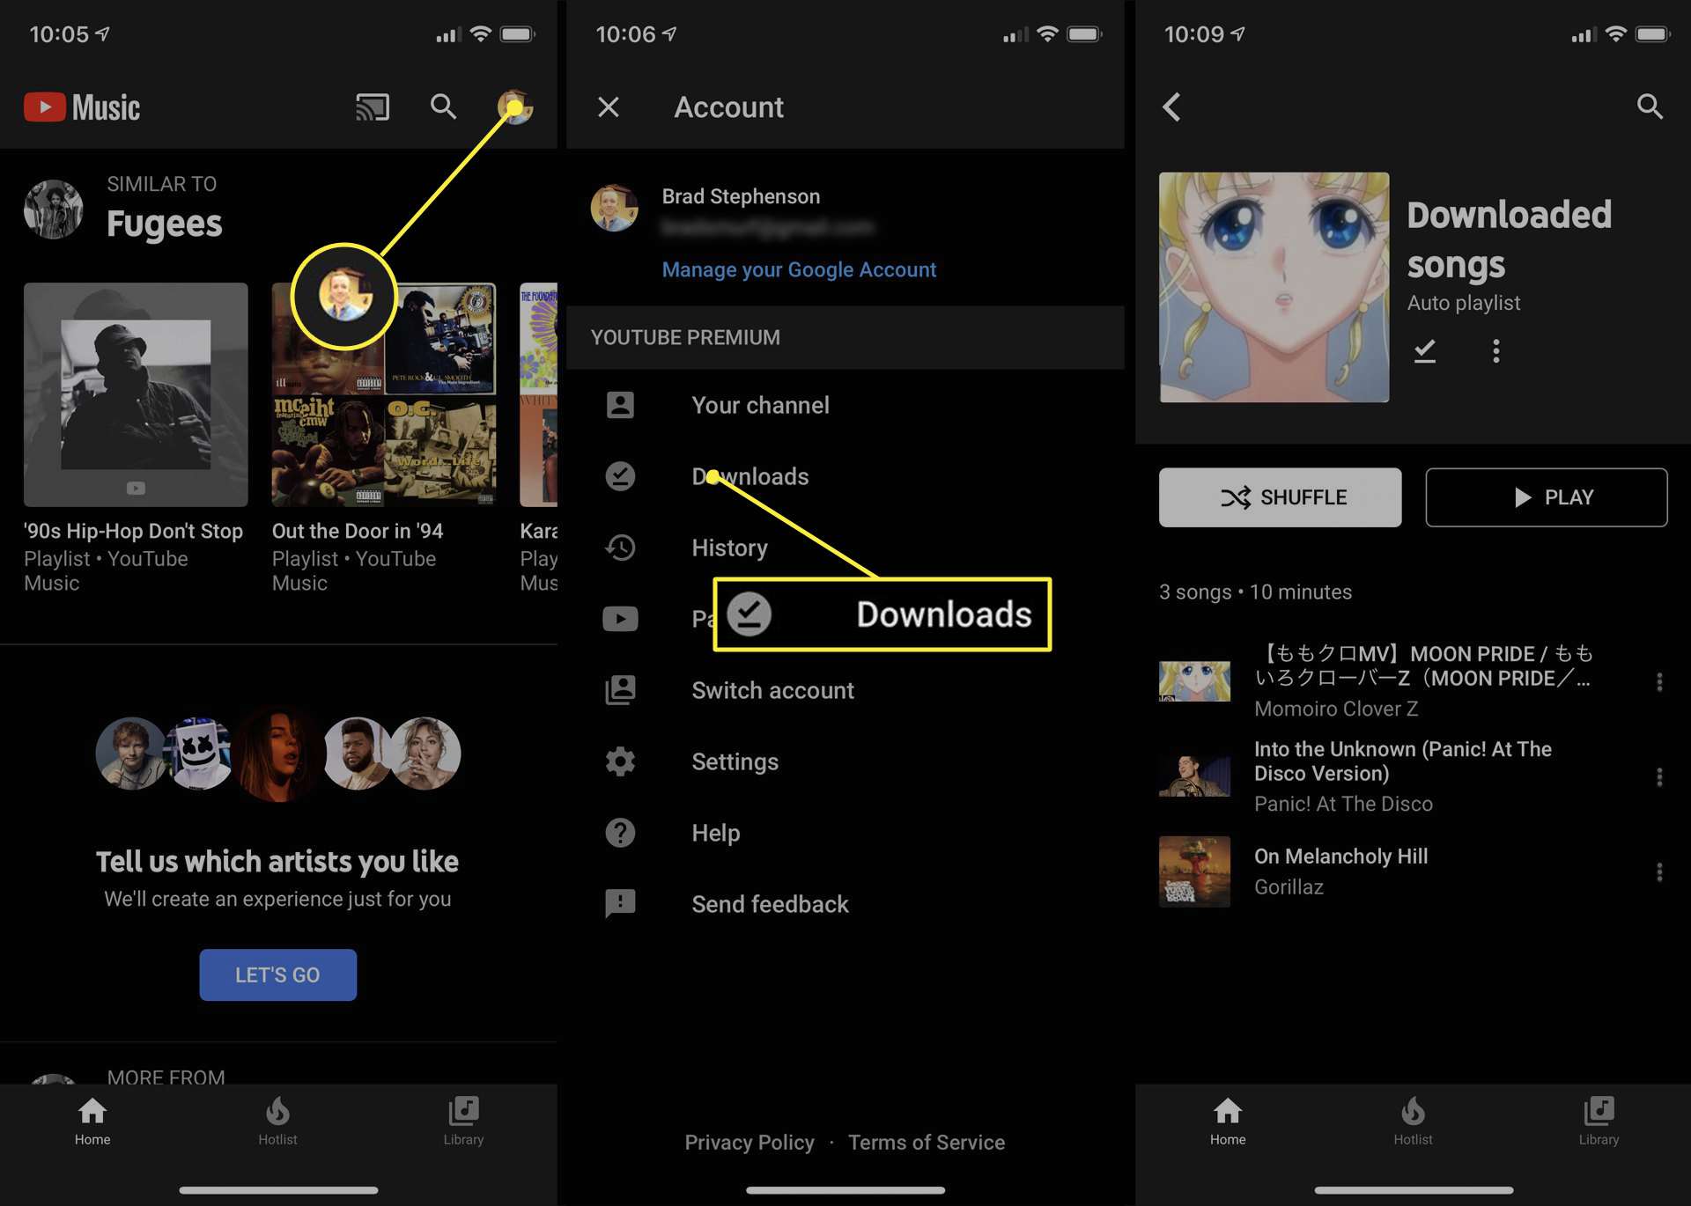The height and width of the screenshot is (1206, 1691).
Task: Open search on the Downloaded songs screen
Action: tap(1650, 107)
